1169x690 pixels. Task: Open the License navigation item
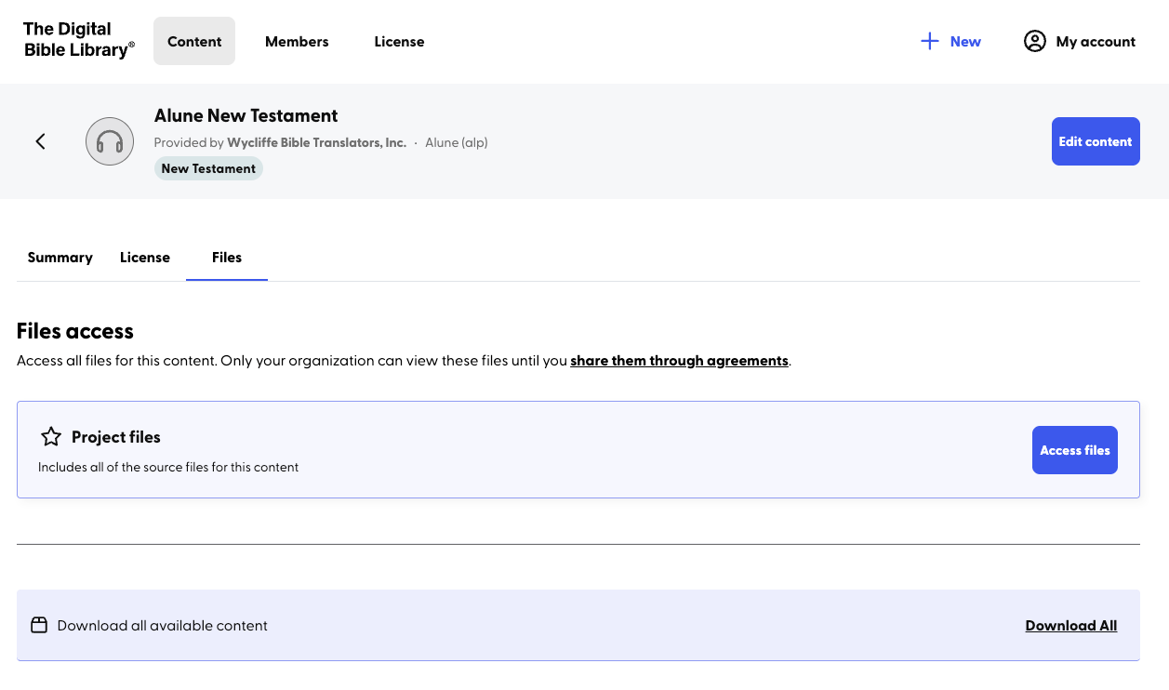(399, 41)
